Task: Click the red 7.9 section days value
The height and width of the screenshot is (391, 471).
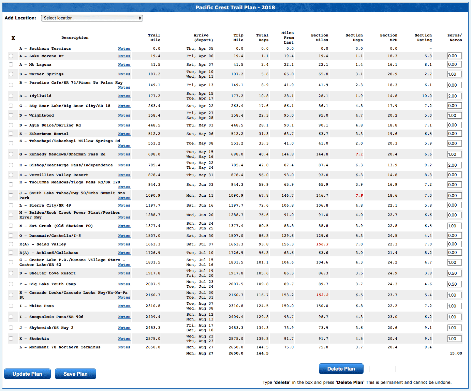Action: [359, 195]
